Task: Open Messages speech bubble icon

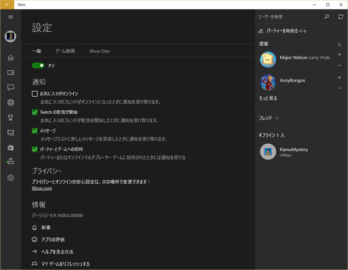Action: coord(11,87)
